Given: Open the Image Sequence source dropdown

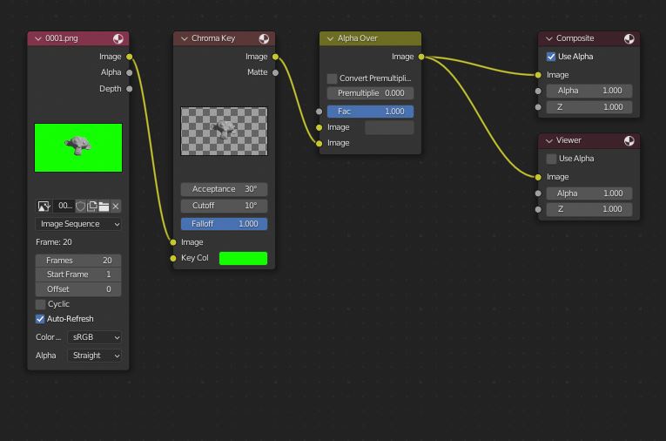Looking at the screenshot, I should pos(78,224).
